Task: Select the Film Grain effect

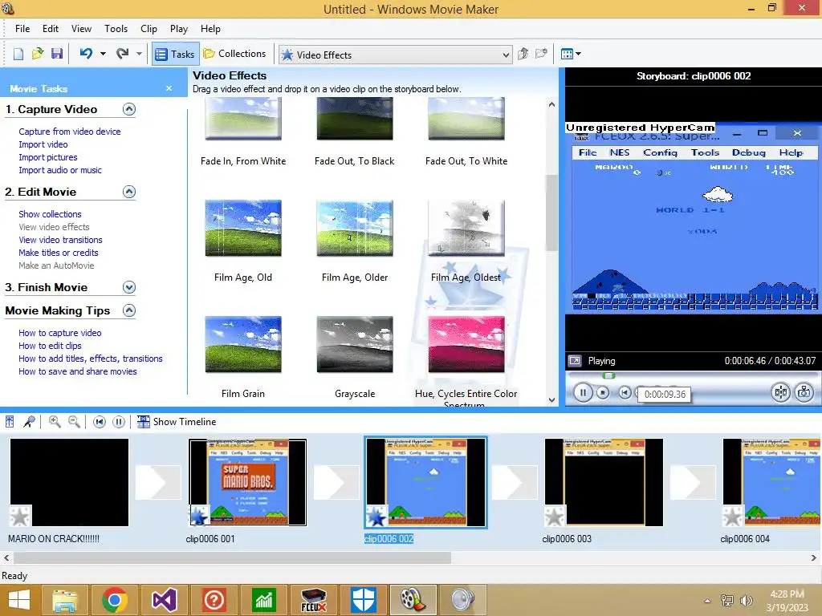Action: click(243, 345)
